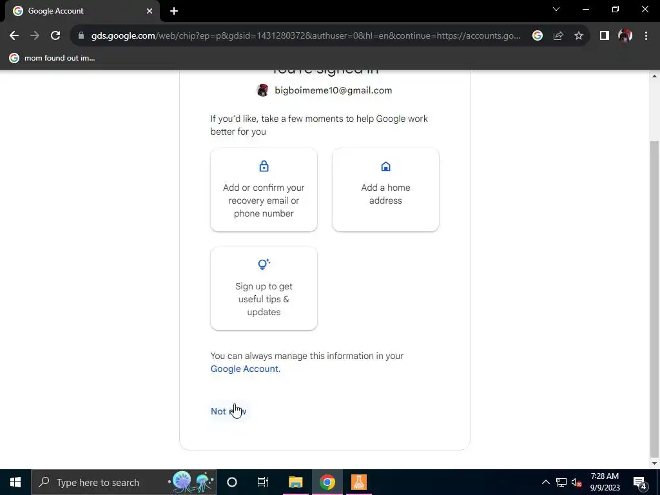Click the taskbar search box
This screenshot has width=660, height=495.
124,482
